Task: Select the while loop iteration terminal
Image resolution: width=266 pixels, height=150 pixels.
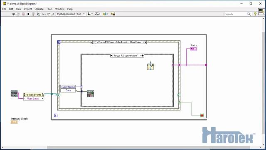Action: pyautogui.click(x=56, y=115)
